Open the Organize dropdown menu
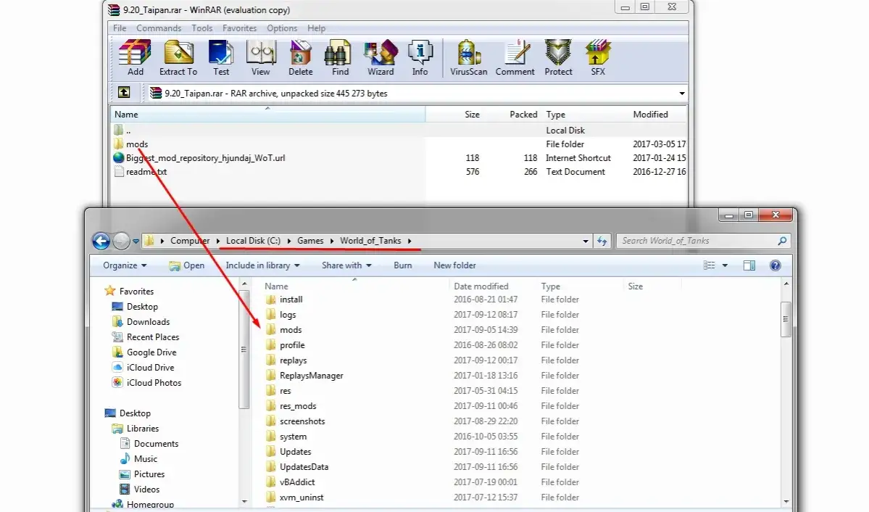Image resolution: width=869 pixels, height=512 pixels. click(x=125, y=265)
